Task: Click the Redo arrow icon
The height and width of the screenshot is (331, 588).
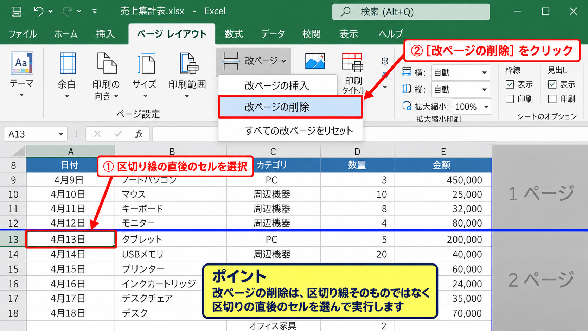Action: [67, 11]
